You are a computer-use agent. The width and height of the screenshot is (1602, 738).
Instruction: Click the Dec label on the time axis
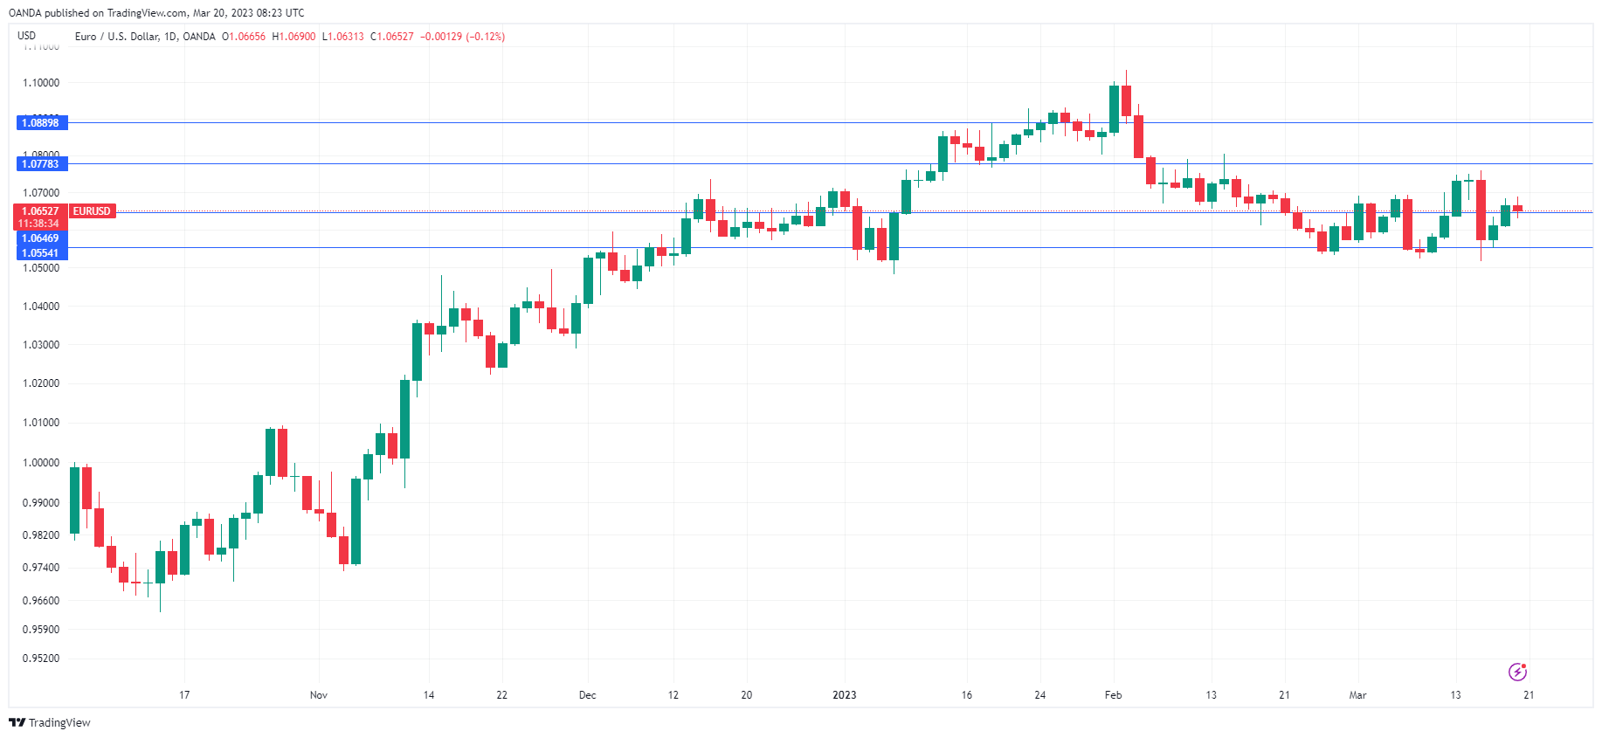[x=588, y=695]
